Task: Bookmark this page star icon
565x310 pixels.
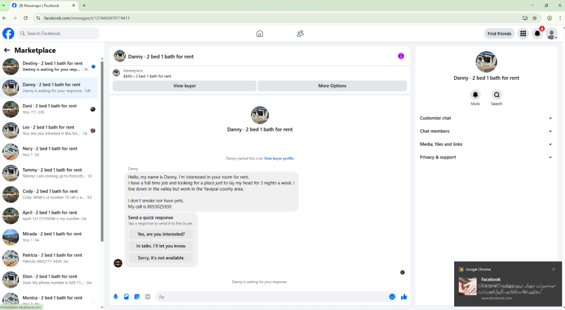Action: pos(535,18)
